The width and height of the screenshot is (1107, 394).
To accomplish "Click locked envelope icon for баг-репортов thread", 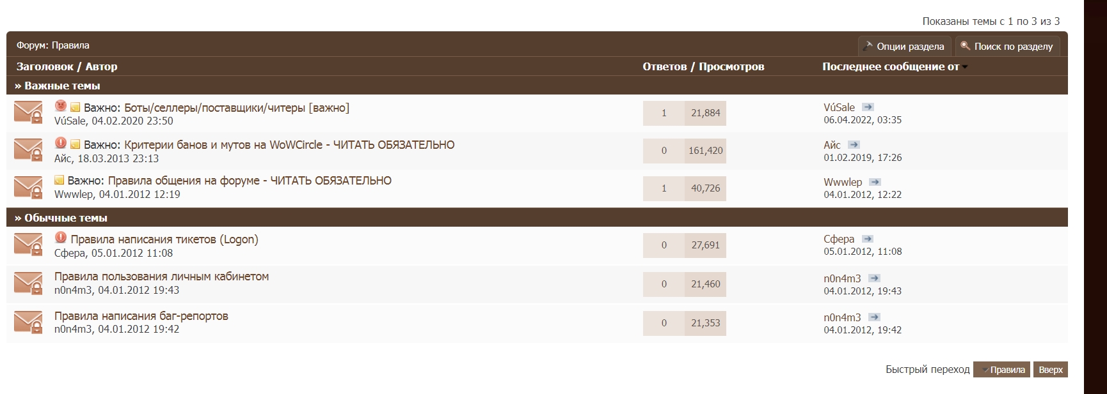I will point(28,322).
